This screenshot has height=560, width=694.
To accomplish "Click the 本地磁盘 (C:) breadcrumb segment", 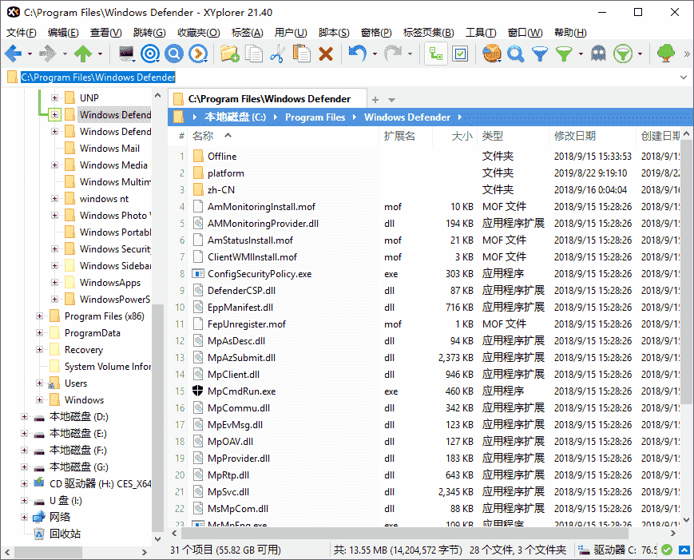I will click(x=235, y=117).
